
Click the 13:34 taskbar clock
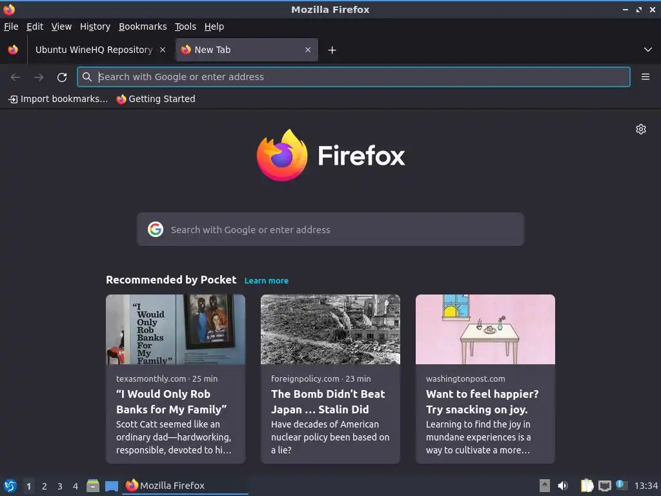(x=646, y=486)
